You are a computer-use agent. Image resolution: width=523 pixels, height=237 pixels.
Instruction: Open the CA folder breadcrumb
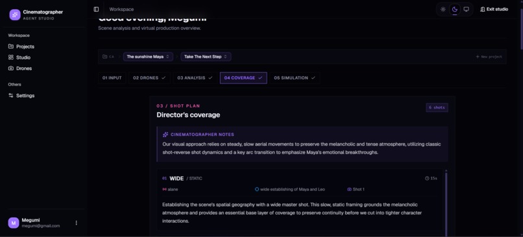108,56
